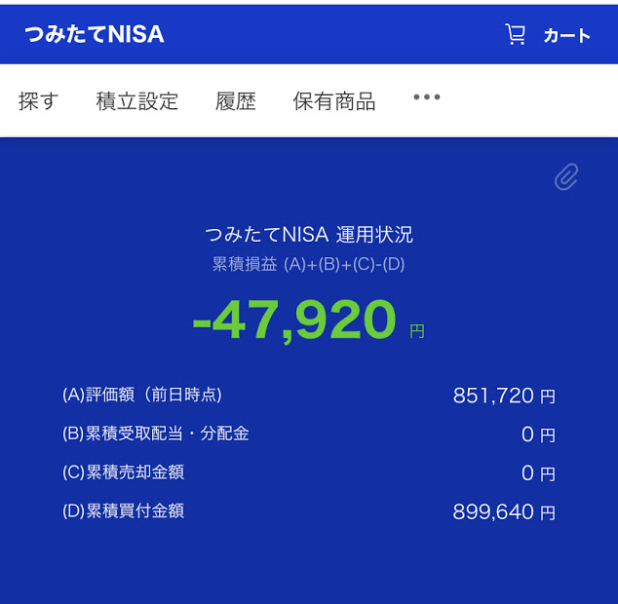The width and height of the screenshot is (618, 604).
Task: Click the 0 円 value for dividends row
Action: 538,434
